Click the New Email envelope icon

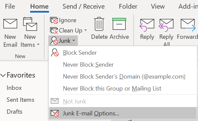(x=10, y=24)
